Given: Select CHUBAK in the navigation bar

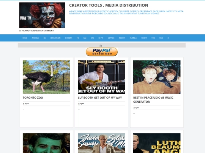Looking at the screenshot, I should tap(69, 38).
